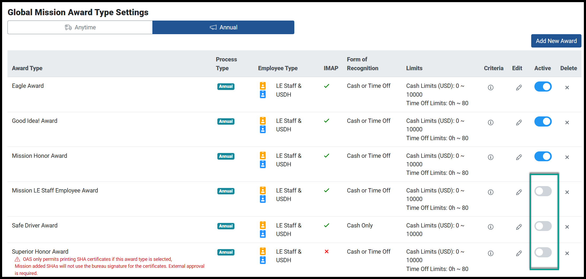Viewport: 586px width, 279px height.
Task: Show criteria info for Mission Honor Award
Action: point(491,157)
